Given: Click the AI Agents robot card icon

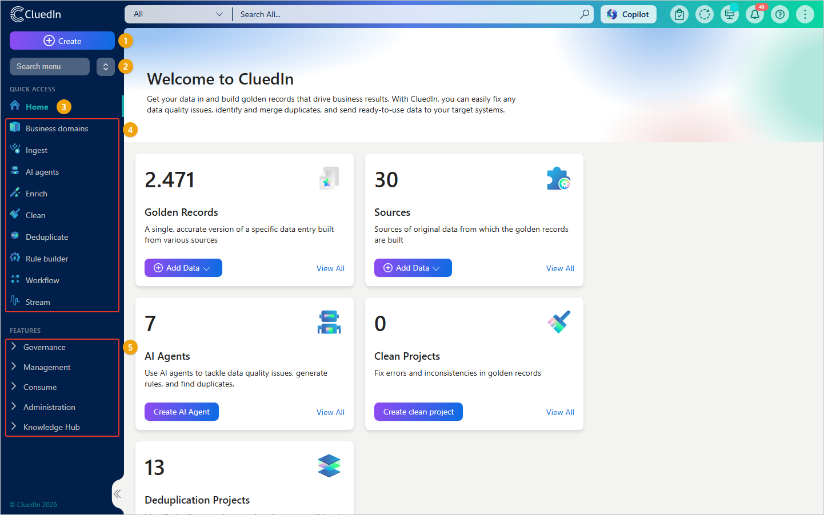Looking at the screenshot, I should (329, 322).
